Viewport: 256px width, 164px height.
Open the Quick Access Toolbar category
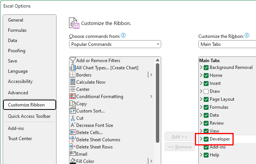[29, 116]
